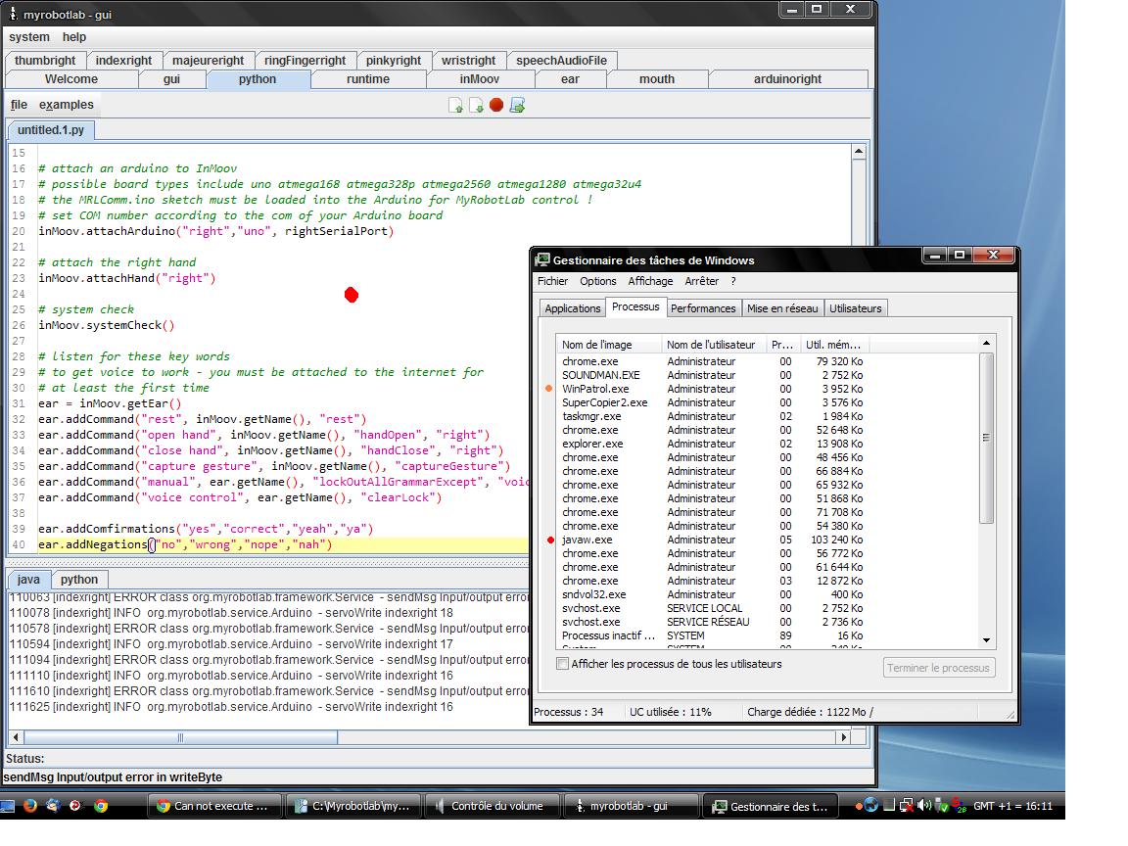
Task: Execute the script with the green arrow icon
Action: coord(517,105)
